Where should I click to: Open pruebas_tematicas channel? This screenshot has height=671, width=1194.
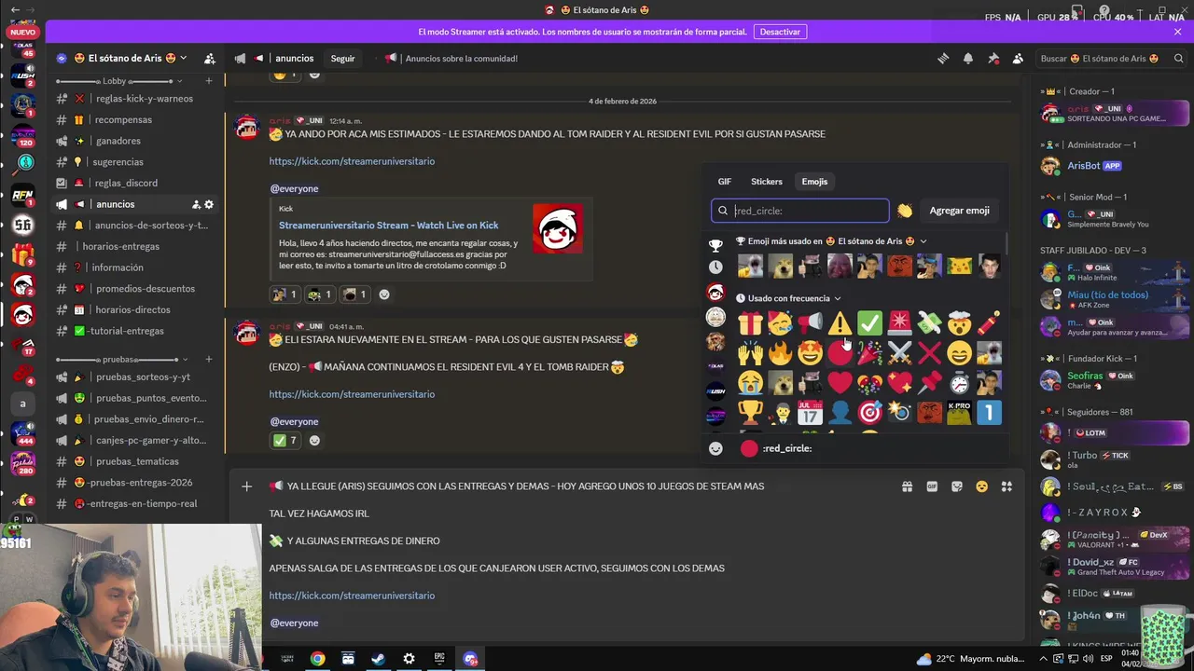tap(135, 461)
